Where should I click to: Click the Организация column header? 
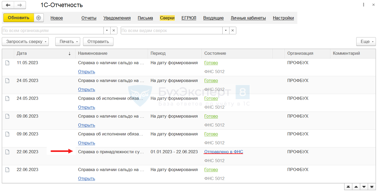coord(307,53)
